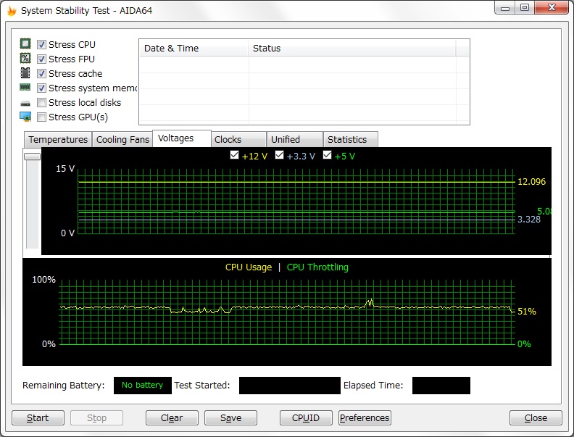Click the voltage graph vertical slider handle
The height and width of the screenshot is (437, 574).
pyautogui.click(x=32, y=157)
